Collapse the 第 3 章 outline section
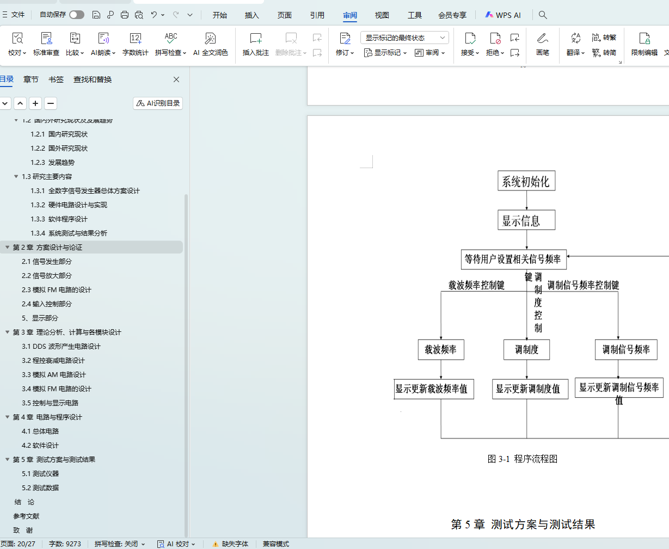 (x=8, y=332)
